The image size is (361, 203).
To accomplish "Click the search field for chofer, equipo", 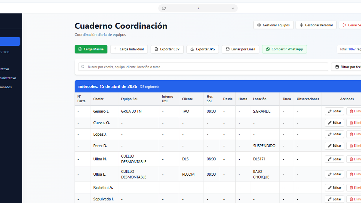I will tap(203, 67).
